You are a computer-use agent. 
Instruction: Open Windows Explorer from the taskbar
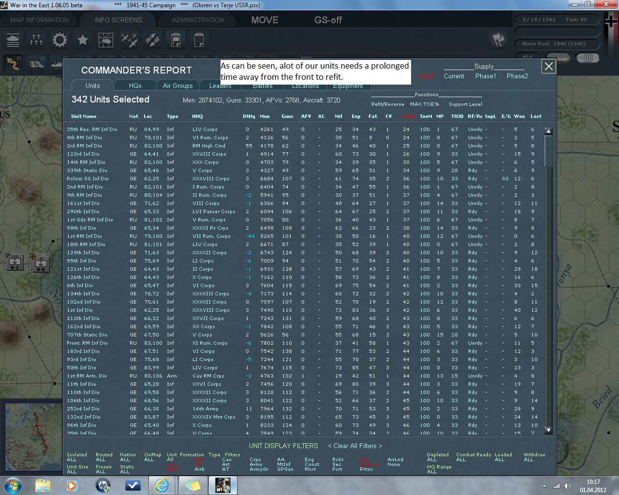tap(43, 485)
